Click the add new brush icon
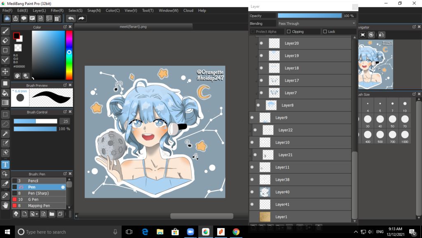 [24, 214]
